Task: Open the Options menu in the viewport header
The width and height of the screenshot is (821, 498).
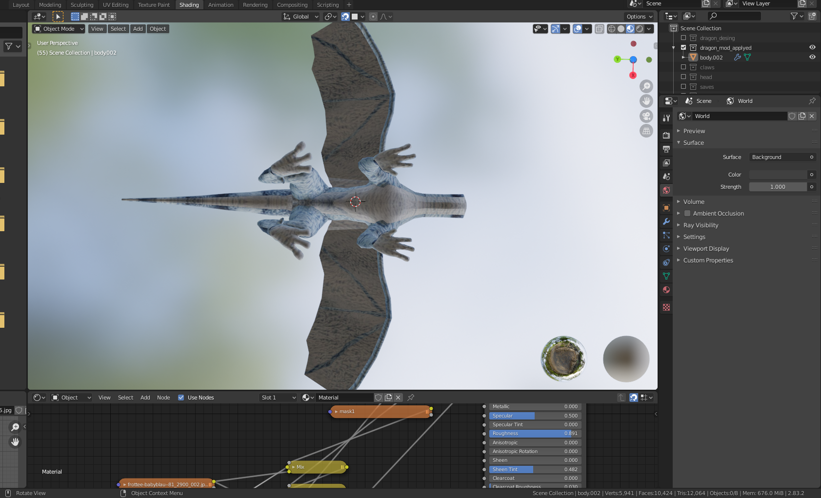Action: coord(639,16)
